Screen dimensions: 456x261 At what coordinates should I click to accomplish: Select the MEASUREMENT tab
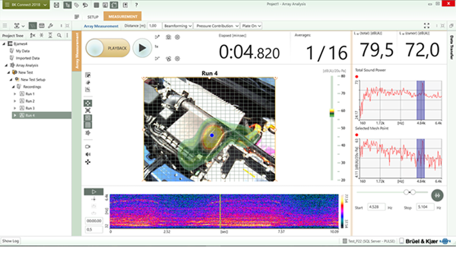tap(122, 17)
